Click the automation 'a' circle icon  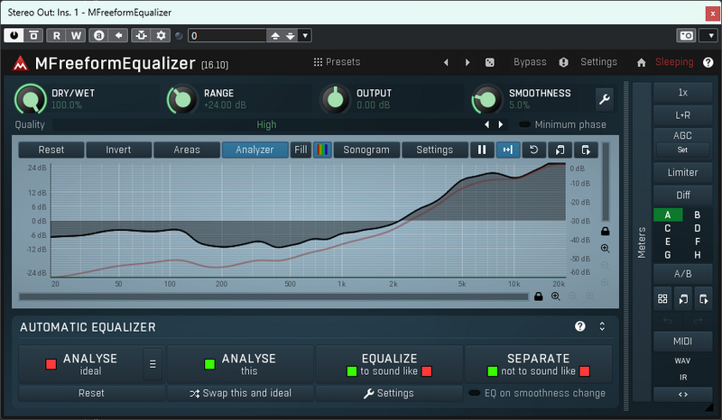pos(99,35)
